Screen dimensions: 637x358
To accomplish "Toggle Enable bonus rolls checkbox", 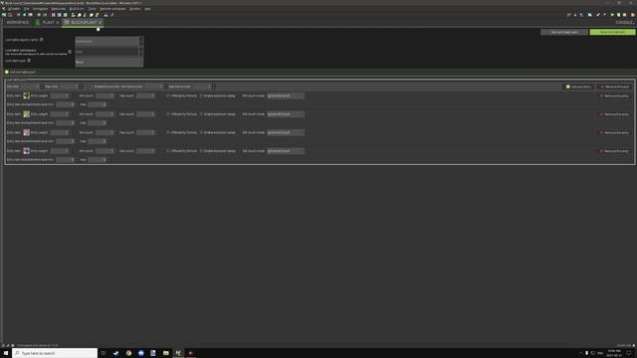I will tap(92, 87).
